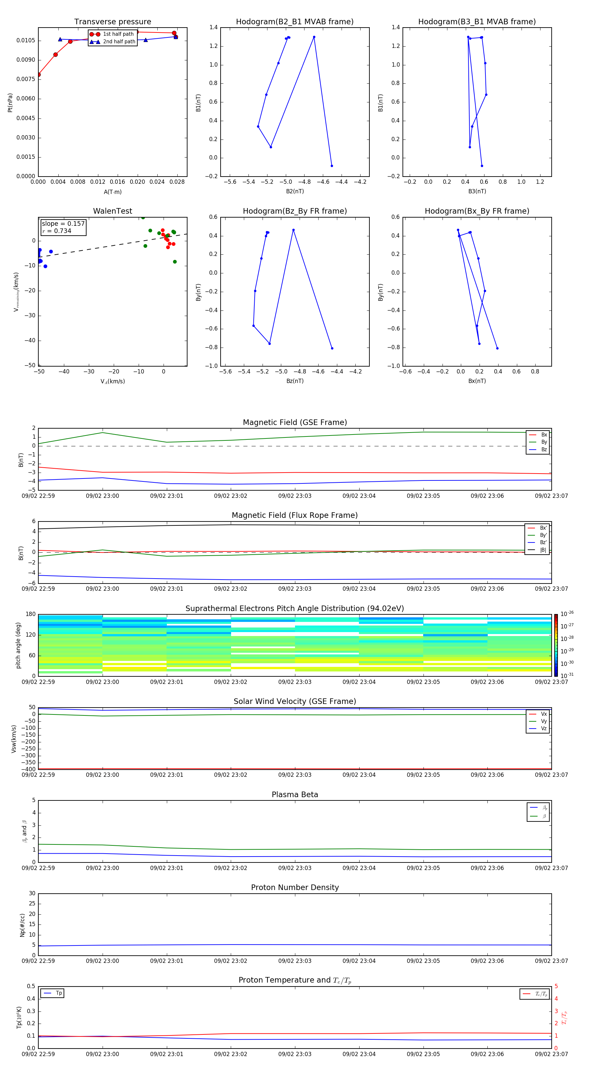Click the WalenTest plot title

coord(112,211)
